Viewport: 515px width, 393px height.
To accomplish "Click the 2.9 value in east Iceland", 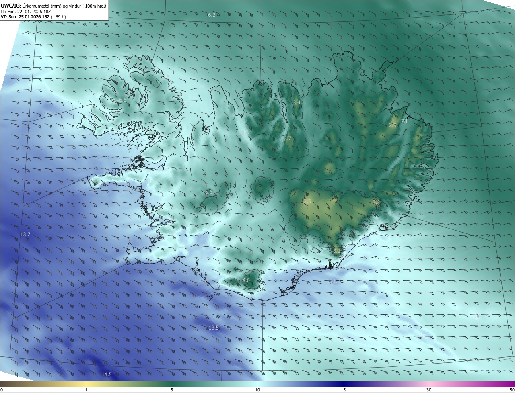I will (393, 125).
